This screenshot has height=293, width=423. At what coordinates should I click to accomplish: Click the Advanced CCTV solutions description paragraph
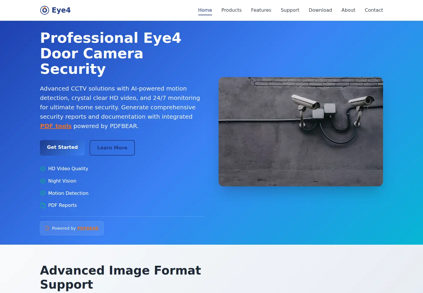(x=120, y=107)
